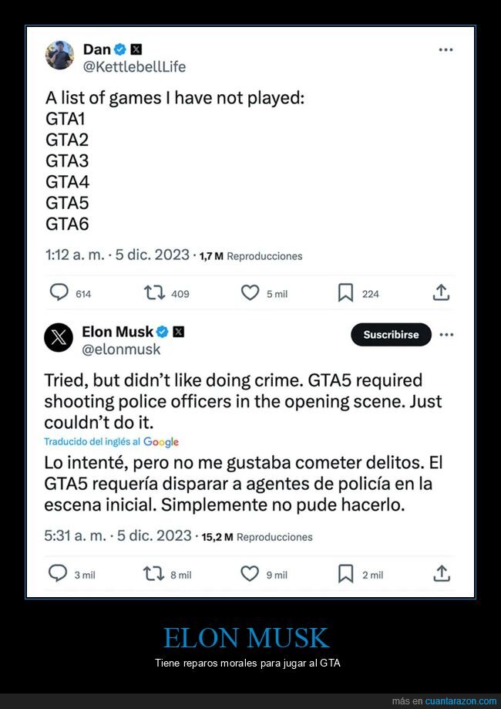Share Dan's tweet

pyautogui.click(x=441, y=293)
